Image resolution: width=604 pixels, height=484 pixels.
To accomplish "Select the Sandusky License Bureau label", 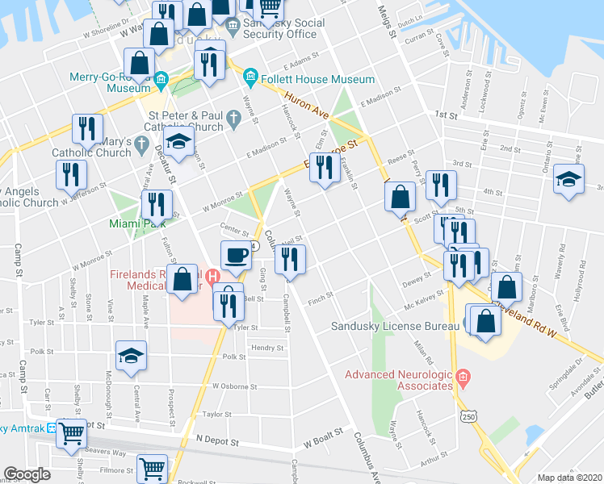I will coord(395,326).
